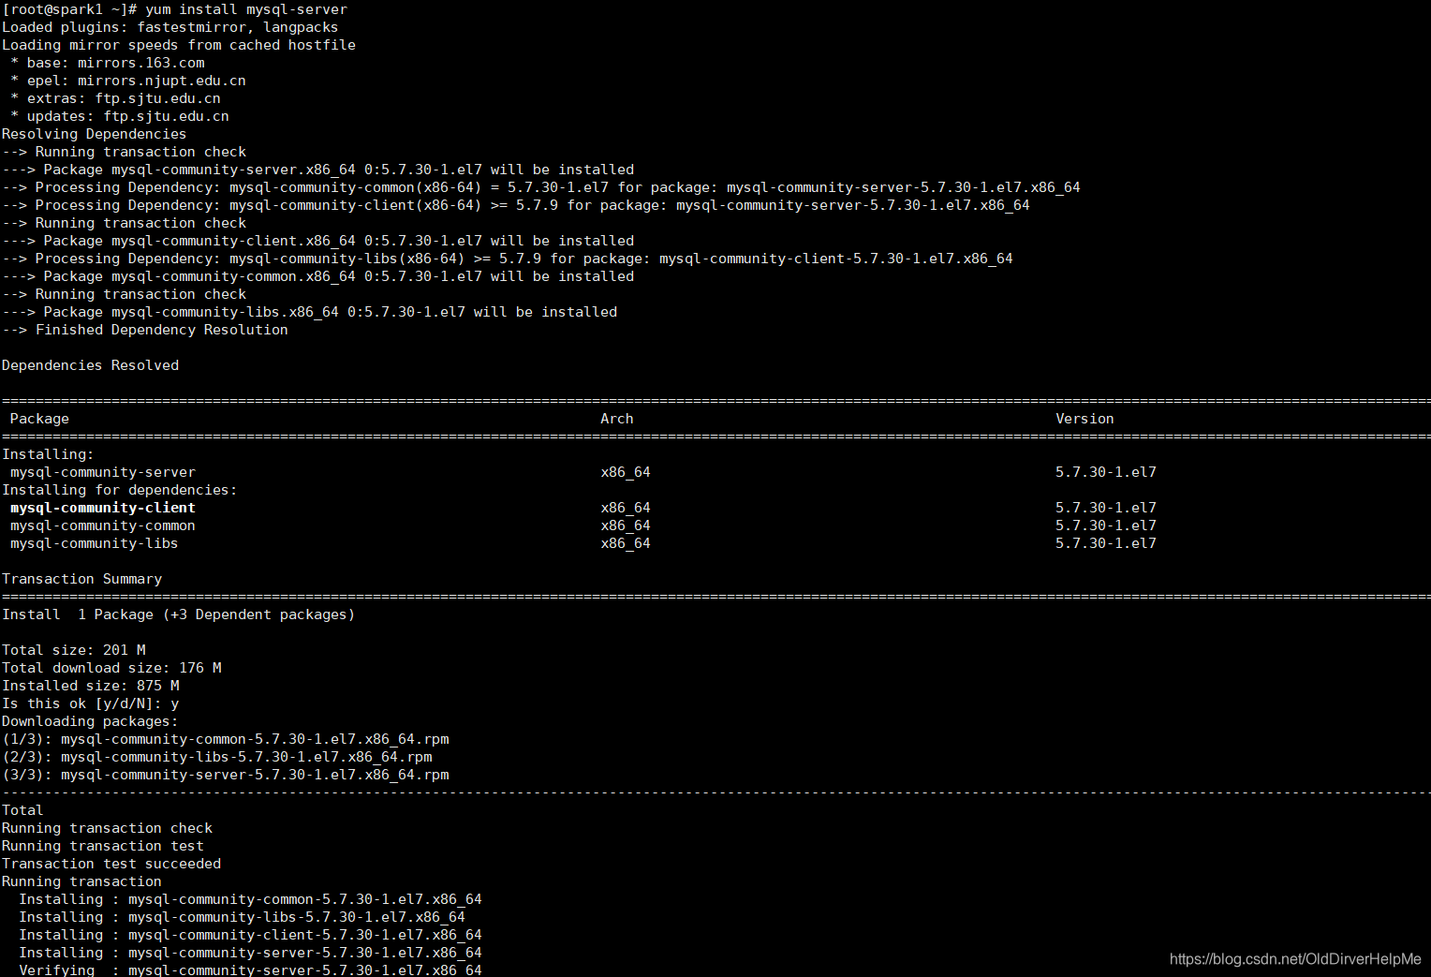
Task: Select the 'Transaction Summary' heading
Action: [x=81, y=579]
